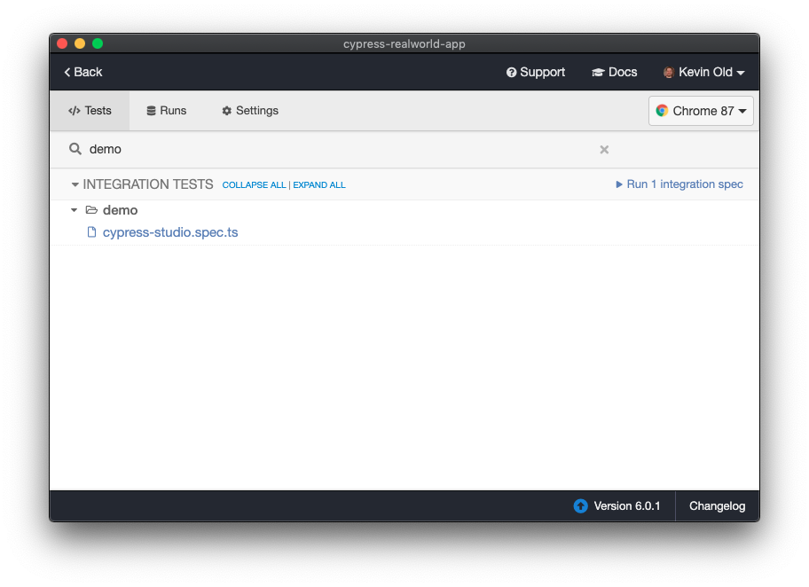Clear the search with the X icon
Screen dimensions: 809x587
pyautogui.click(x=604, y=150)
